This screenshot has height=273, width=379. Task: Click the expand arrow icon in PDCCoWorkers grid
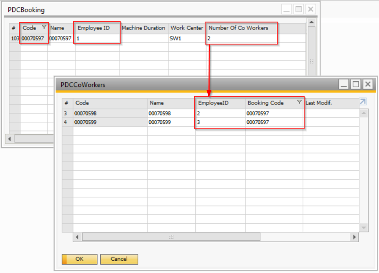pos(363,102)
